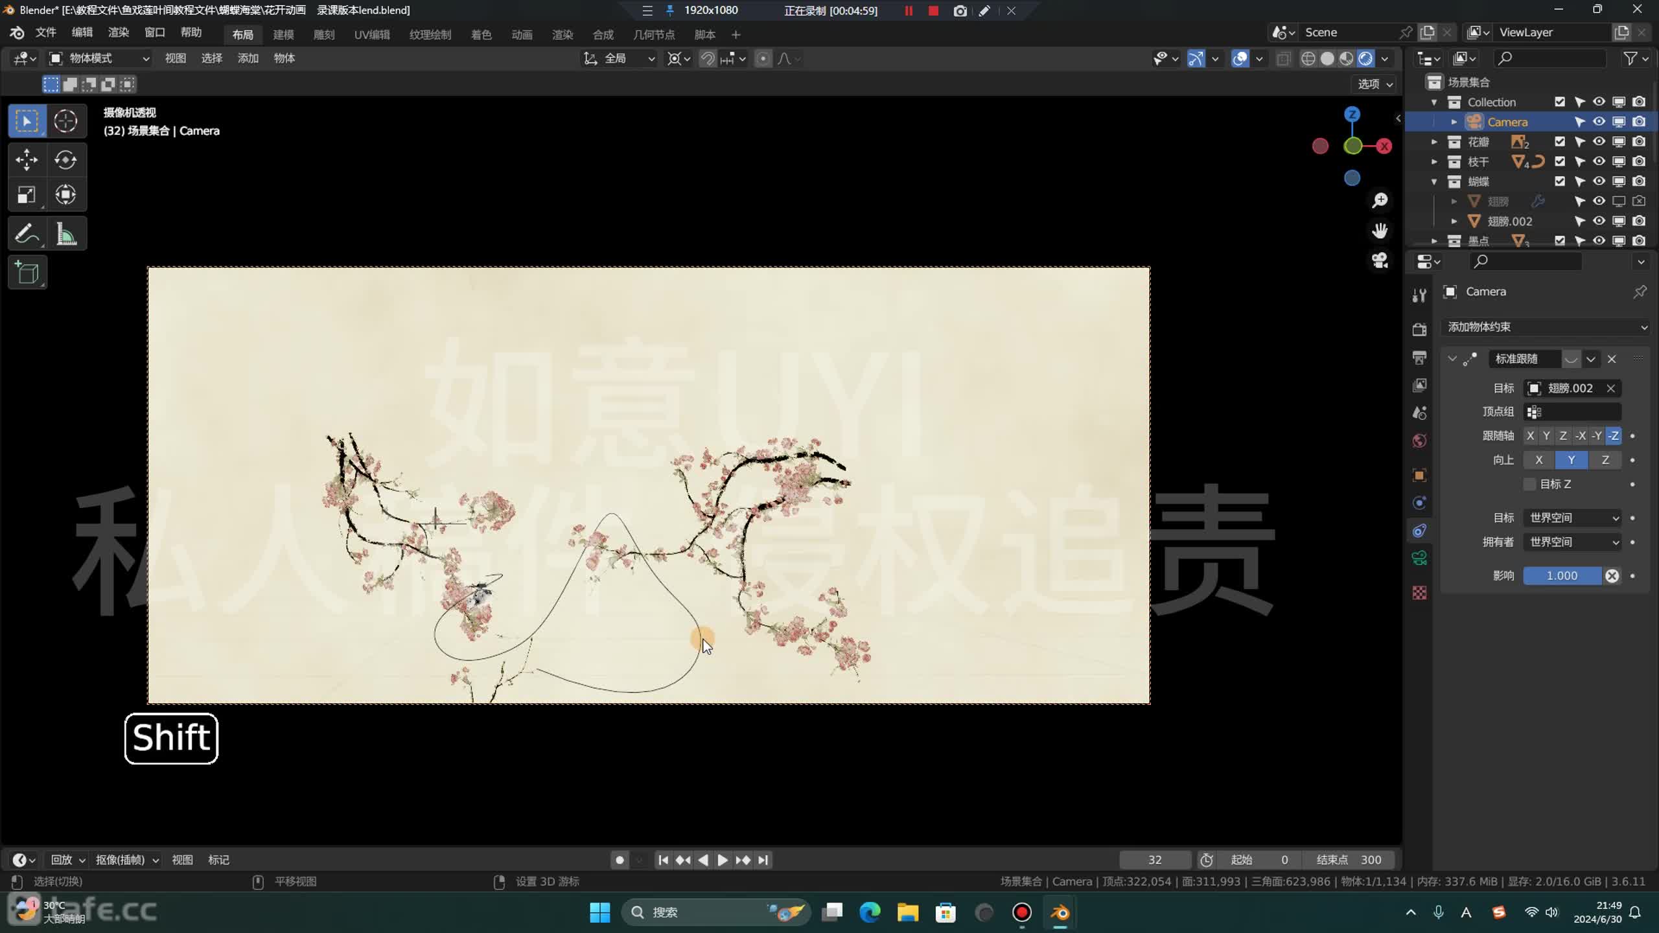This screenshot has height=933, width=1659.
Task: Click the current frame field showing 32
Action: point(1155,860)
